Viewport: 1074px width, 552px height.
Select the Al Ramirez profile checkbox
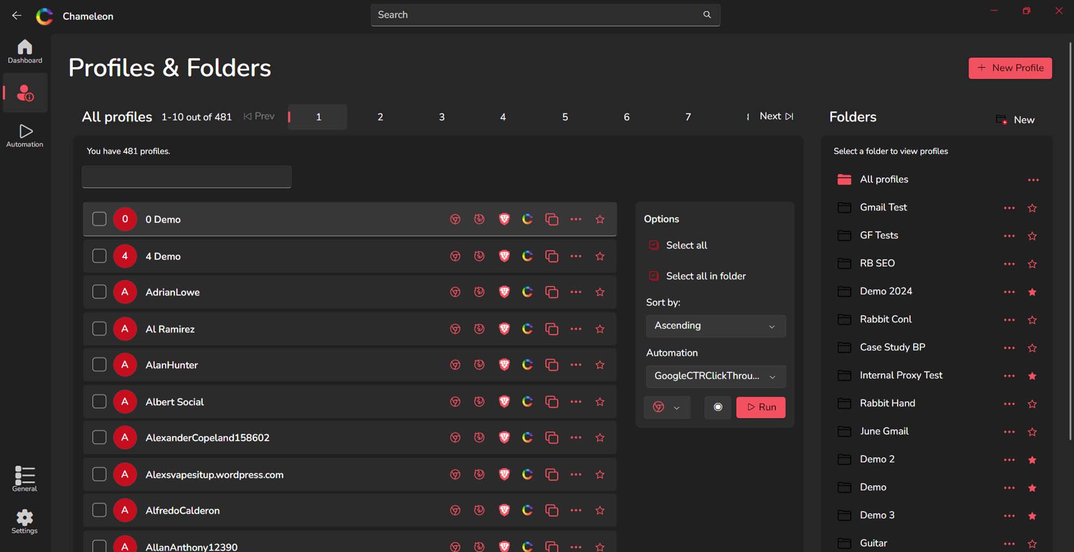99,329
